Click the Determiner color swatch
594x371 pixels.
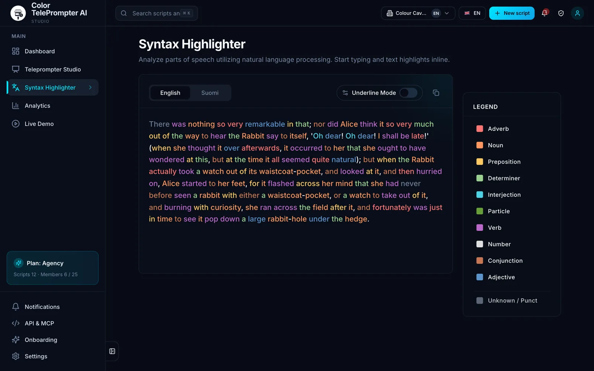click(480, 178)
